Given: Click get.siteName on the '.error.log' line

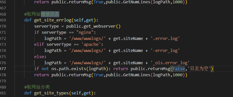Looking at the screenshot, I should 128,38.
